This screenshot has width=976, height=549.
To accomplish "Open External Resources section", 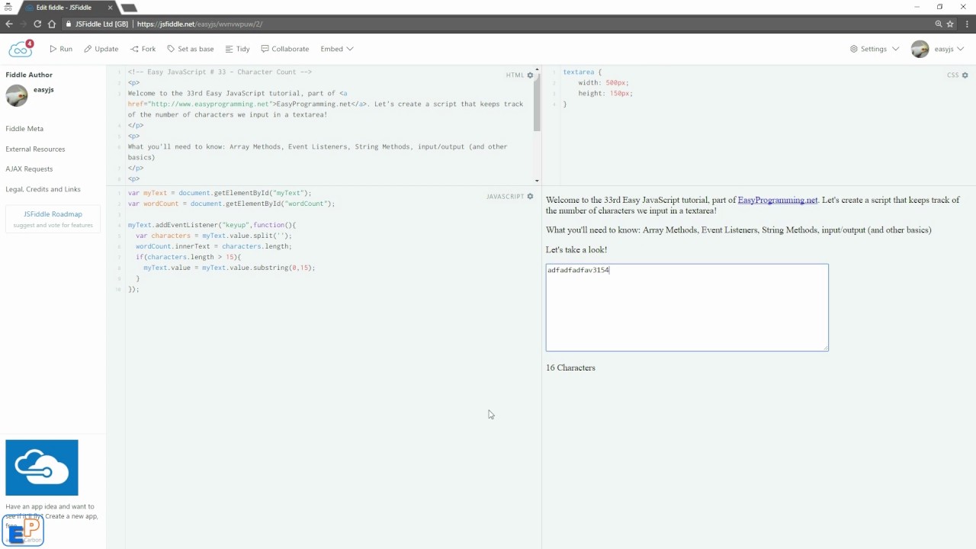I will tap(35, 149).
